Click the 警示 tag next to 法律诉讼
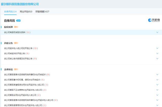Screen dimensions: 162x107 (x=16, y=69)
